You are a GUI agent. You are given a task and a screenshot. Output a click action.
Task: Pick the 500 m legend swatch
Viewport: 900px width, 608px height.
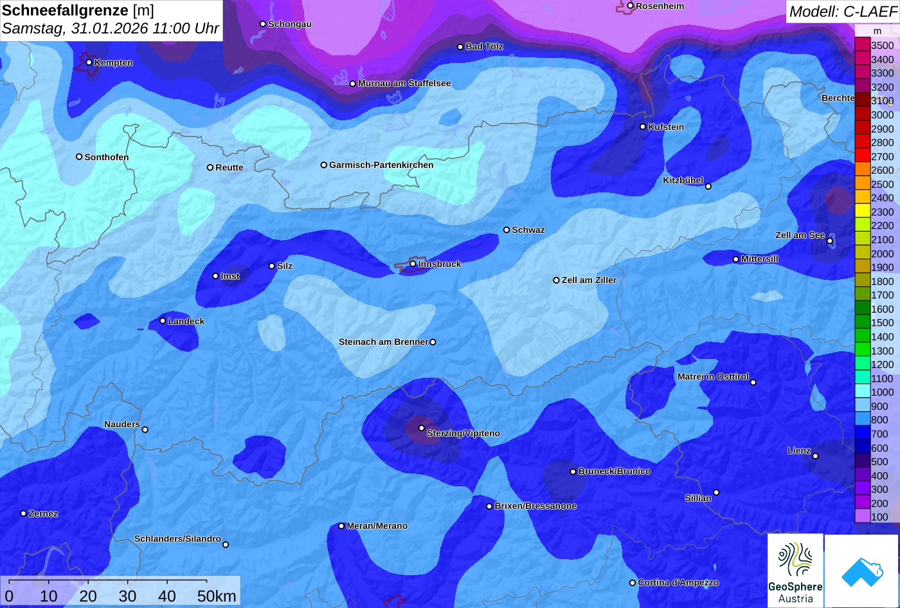(862, 461)
